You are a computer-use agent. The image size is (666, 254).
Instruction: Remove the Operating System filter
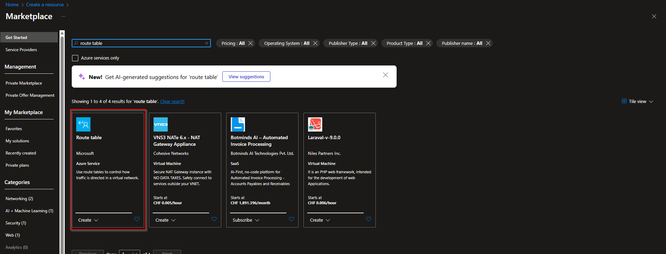pyautogui.click(x=315, y=43)
